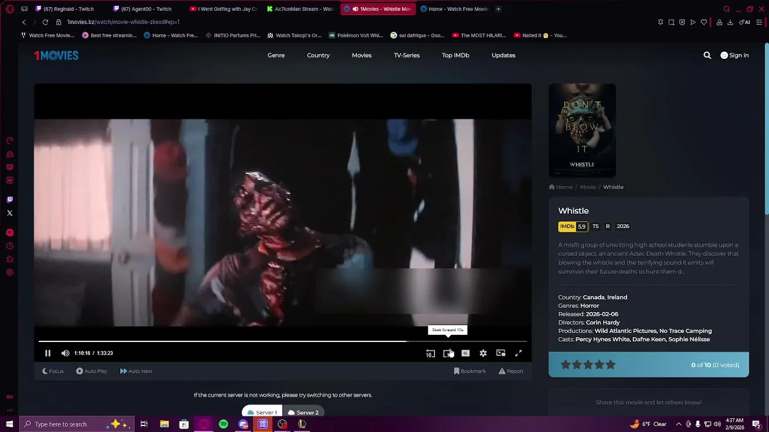Go to Home breadcrumb link

(561, 187)
